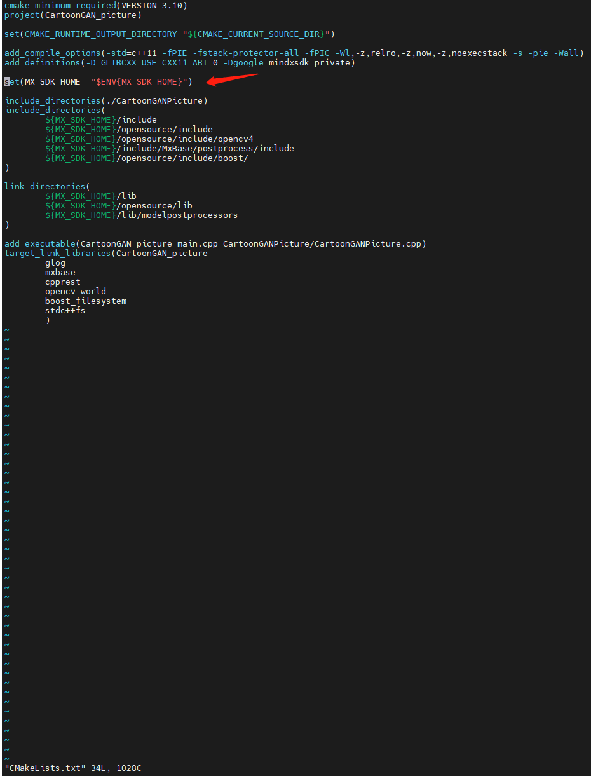Click the add_executable command

(x=39, y=243)
